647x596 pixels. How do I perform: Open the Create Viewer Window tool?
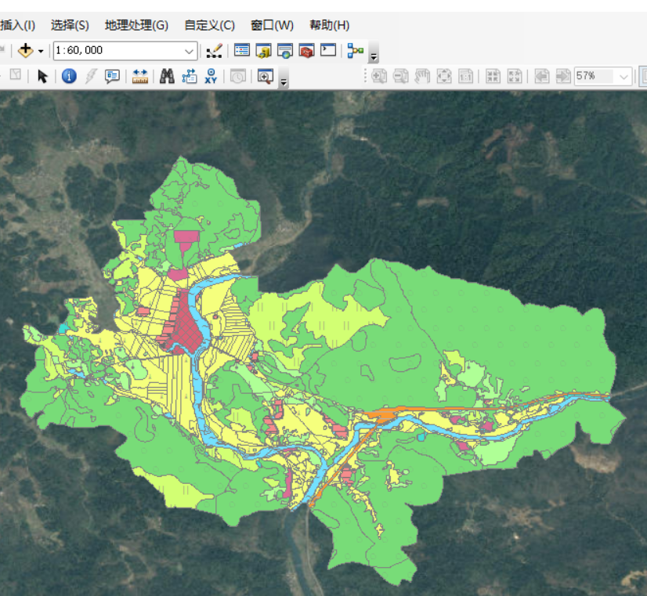point(265,76)
